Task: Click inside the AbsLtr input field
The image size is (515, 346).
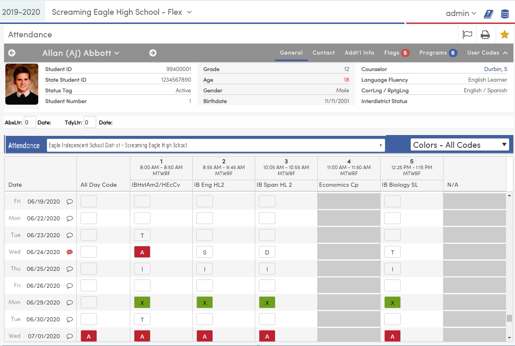Action: (x=30, y=122)
